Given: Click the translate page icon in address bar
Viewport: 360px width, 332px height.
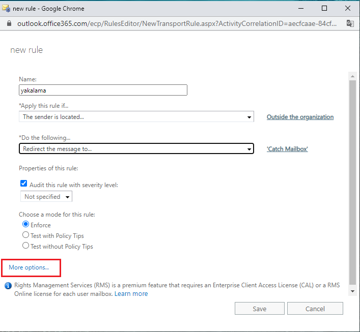Looking at the screenshot, I should click(x=350, y=23).
